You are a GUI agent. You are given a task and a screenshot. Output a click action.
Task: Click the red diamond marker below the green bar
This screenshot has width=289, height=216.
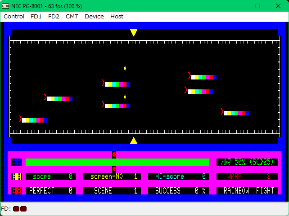[x=114, y=169]
